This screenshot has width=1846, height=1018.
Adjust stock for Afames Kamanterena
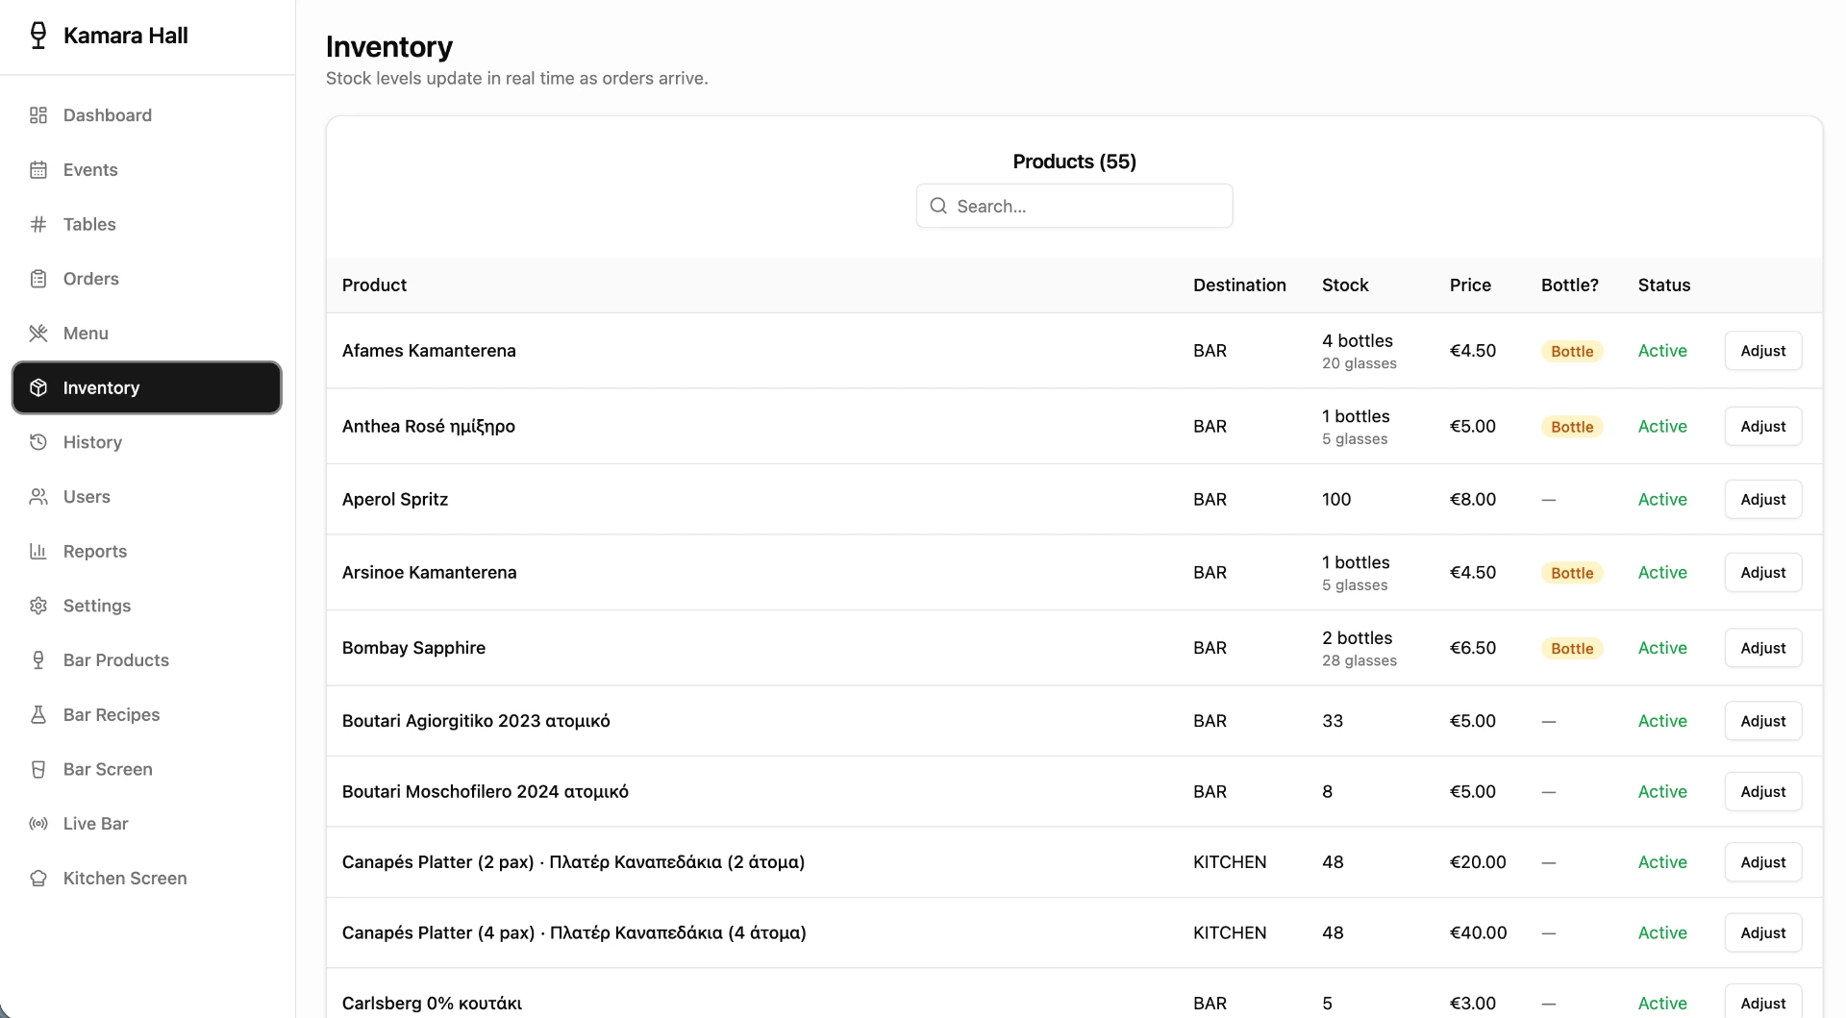click(1762, 351)
